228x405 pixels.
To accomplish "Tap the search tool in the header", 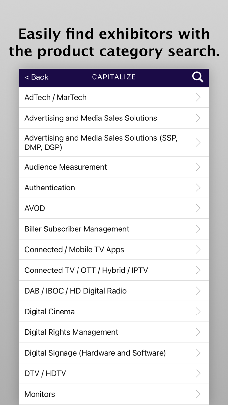I will point(198,77).
